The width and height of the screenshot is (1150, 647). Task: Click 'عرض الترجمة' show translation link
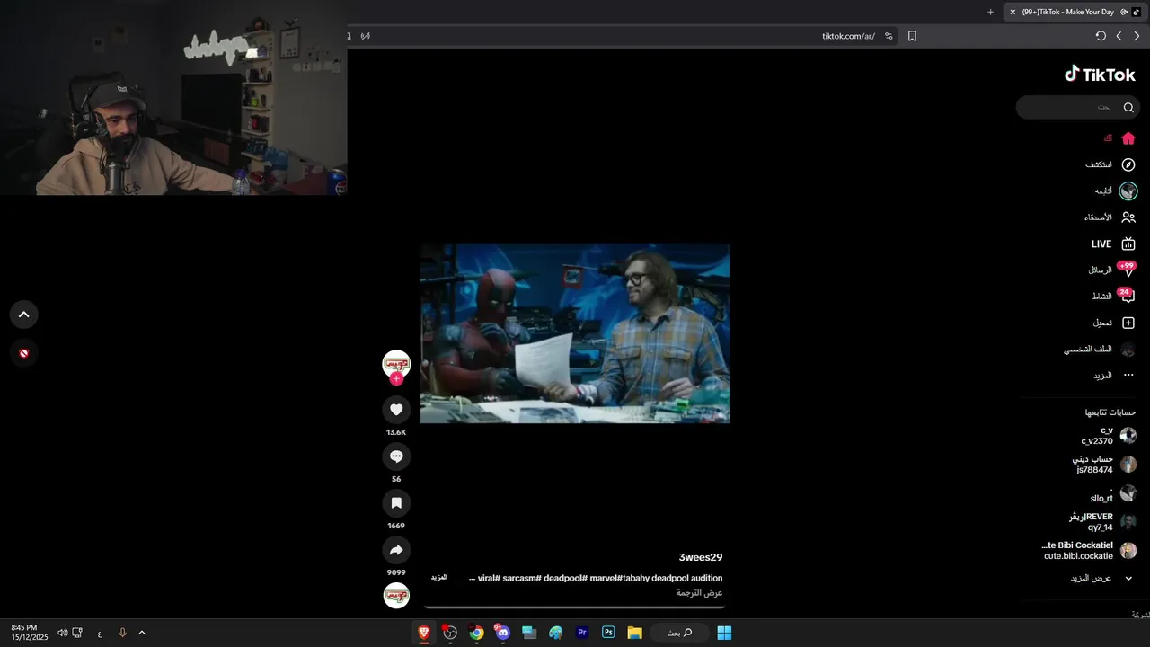(x=700, y=593)
